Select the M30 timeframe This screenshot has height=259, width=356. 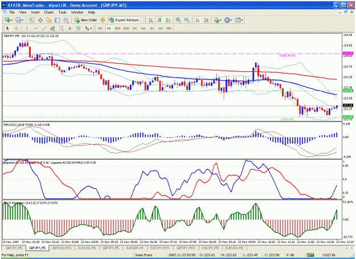pyautogui.click(x=126, y=29)
